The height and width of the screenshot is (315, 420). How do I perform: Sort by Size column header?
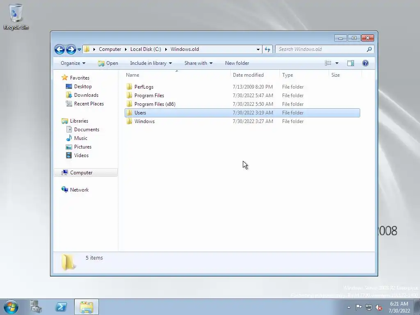coord(345,75)
